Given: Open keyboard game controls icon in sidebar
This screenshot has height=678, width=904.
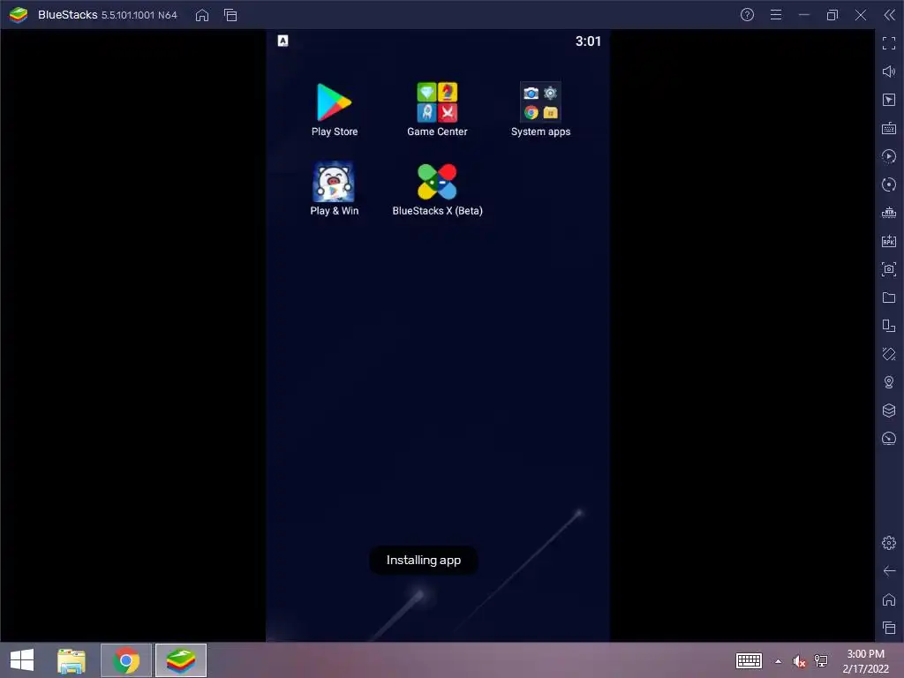Looking at the screenshot, I should point(889,128).
